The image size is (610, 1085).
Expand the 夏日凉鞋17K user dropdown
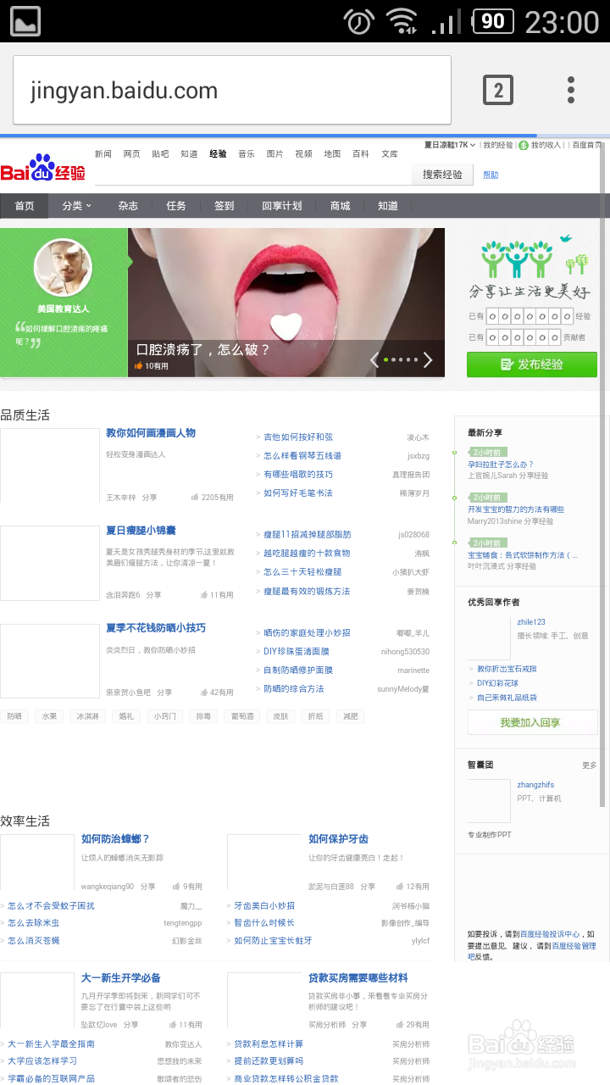[x=449, y=145]
